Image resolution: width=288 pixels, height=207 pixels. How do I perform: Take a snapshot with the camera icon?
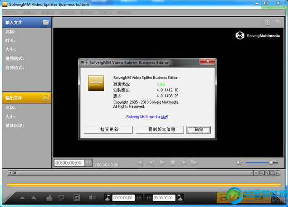pyautogui.click(x=268, y=22)
